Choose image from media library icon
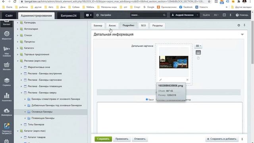254x143 pixels. pos(198,52)
